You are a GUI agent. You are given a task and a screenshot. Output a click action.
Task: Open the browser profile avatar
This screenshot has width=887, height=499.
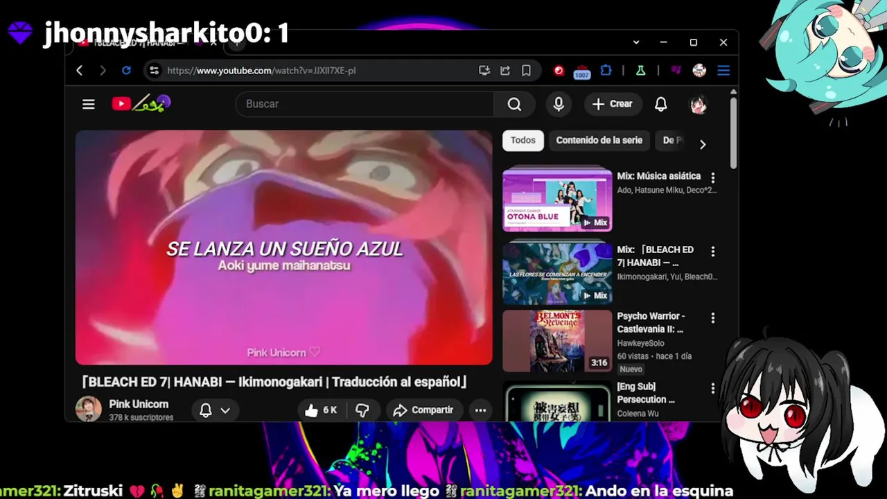(x=699, y=71)
